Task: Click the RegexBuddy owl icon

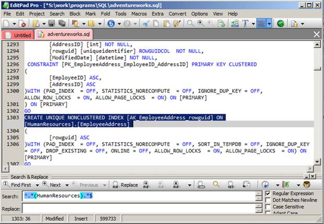Action: coord(307,184)
